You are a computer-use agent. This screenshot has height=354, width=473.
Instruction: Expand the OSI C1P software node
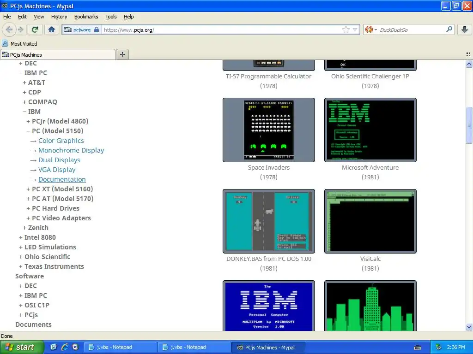(x=34, y=305)
